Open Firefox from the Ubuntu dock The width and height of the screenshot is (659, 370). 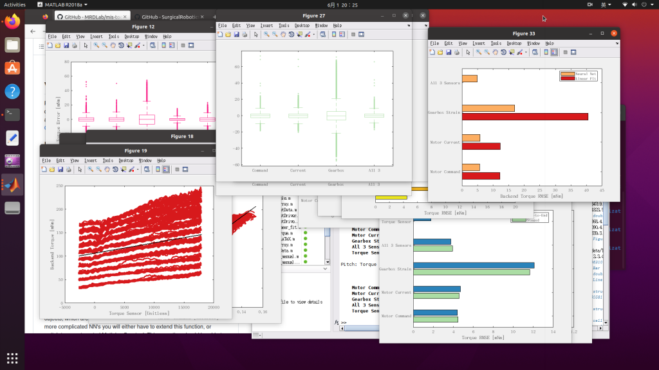(12, 21)
